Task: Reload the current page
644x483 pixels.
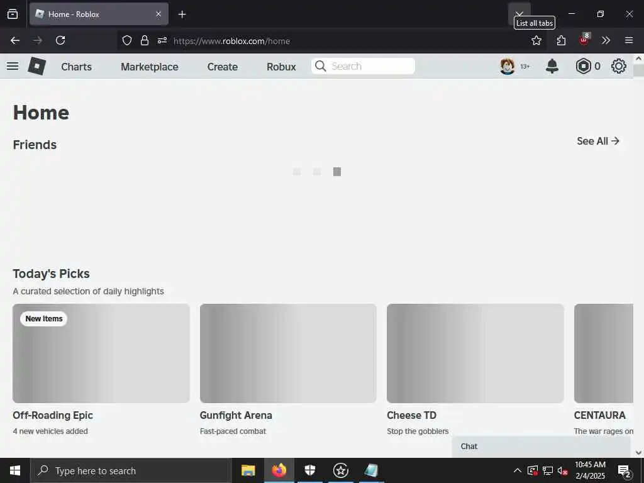Action: click(x=60, y=40)
